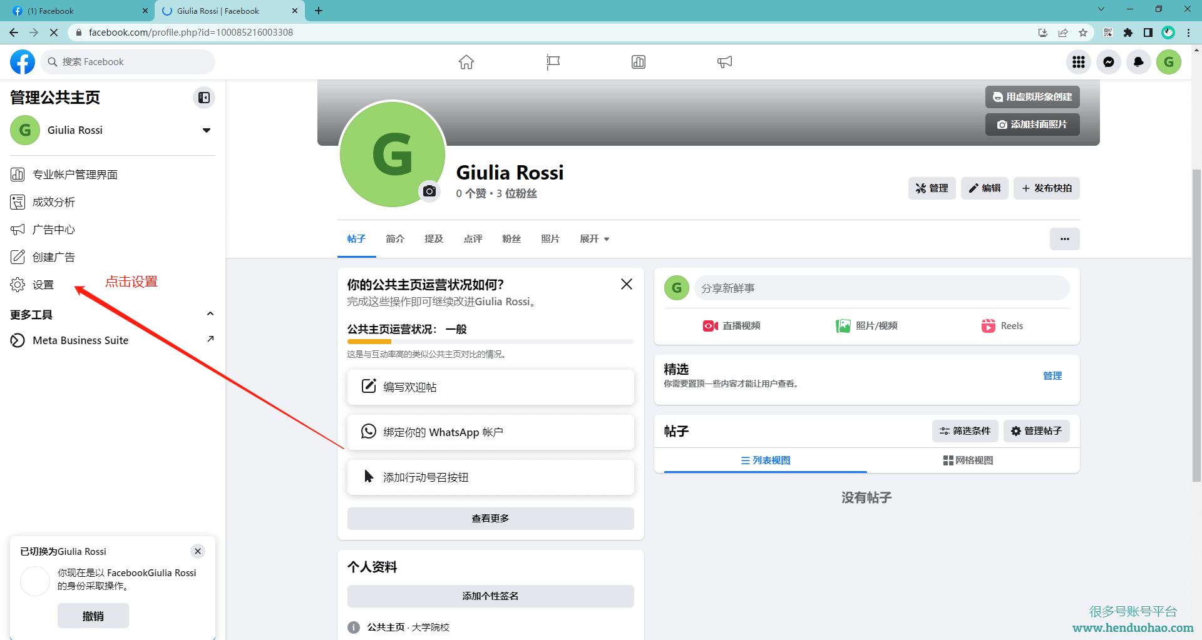Image resolution: width=1202 pixels, height=640 pixels.
Task: Open the Home feed icon
Action: pyautogui.click(x=466, y=62)
